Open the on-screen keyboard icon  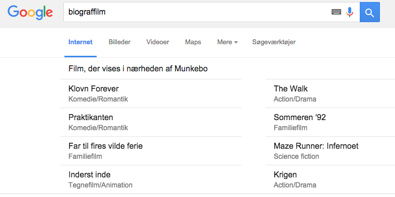tap(336, 12)
